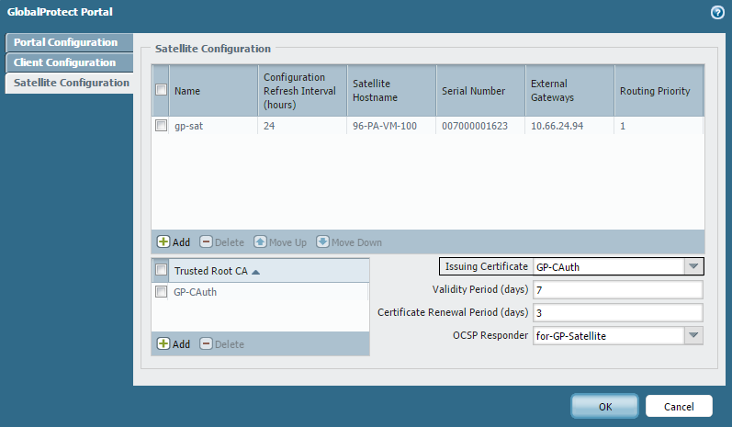Screen dimensions: 732x427
Task: Add a Trusted Root CA entry
Action: tap(174, 344)
